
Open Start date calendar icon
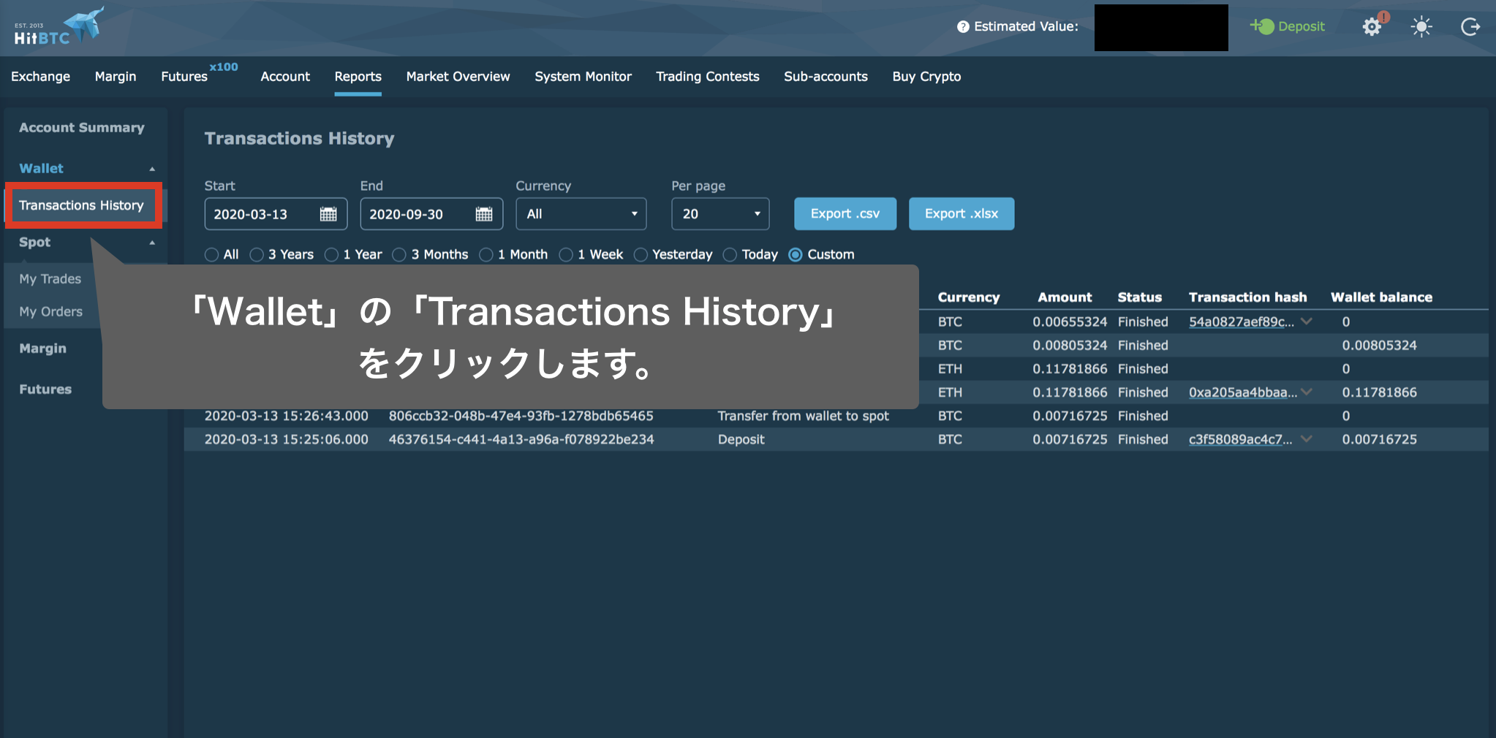(x=328, y=214)
